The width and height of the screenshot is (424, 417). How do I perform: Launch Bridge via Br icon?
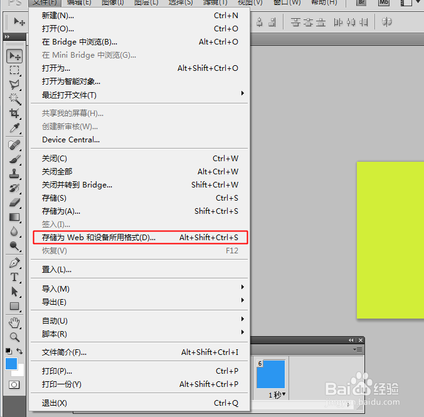click(361, 3)
